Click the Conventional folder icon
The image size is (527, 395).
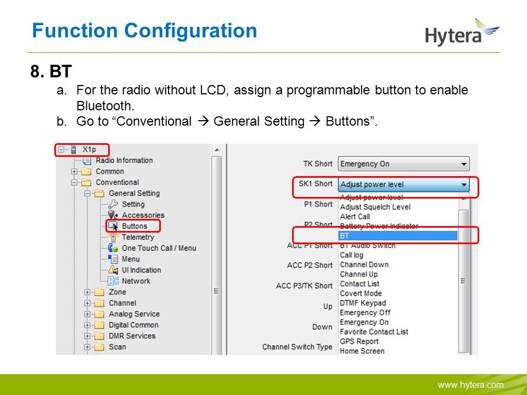coord(86,182)
